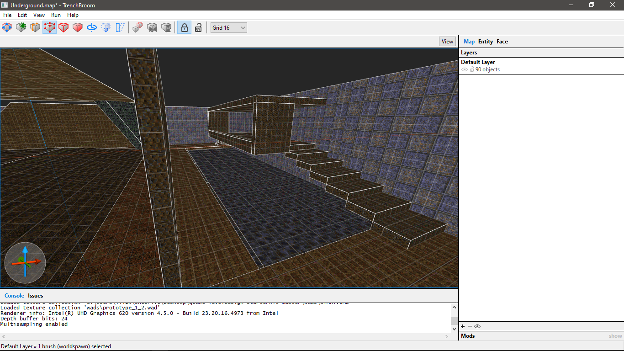The width and height of the screenshot is (624, 351).
Task: Click the TrenchBroom title bar app icon
Action: 5,5
